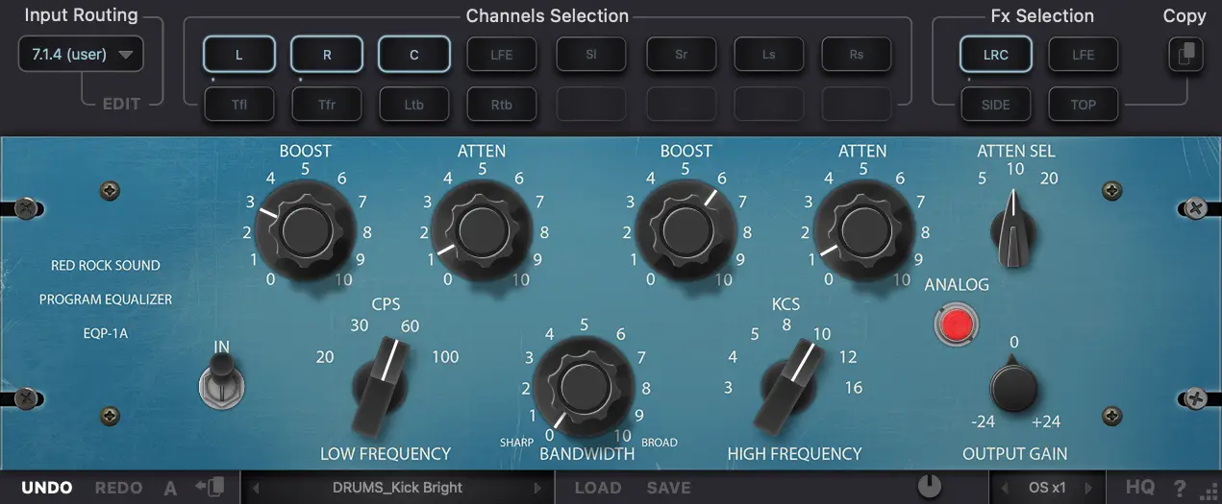Screen dimensions: 1222x504
Task: Click the Copy channel settings icon
Action: point(1185,55)
